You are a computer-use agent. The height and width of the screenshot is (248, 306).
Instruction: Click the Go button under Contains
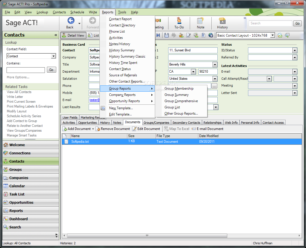point(51,70)
